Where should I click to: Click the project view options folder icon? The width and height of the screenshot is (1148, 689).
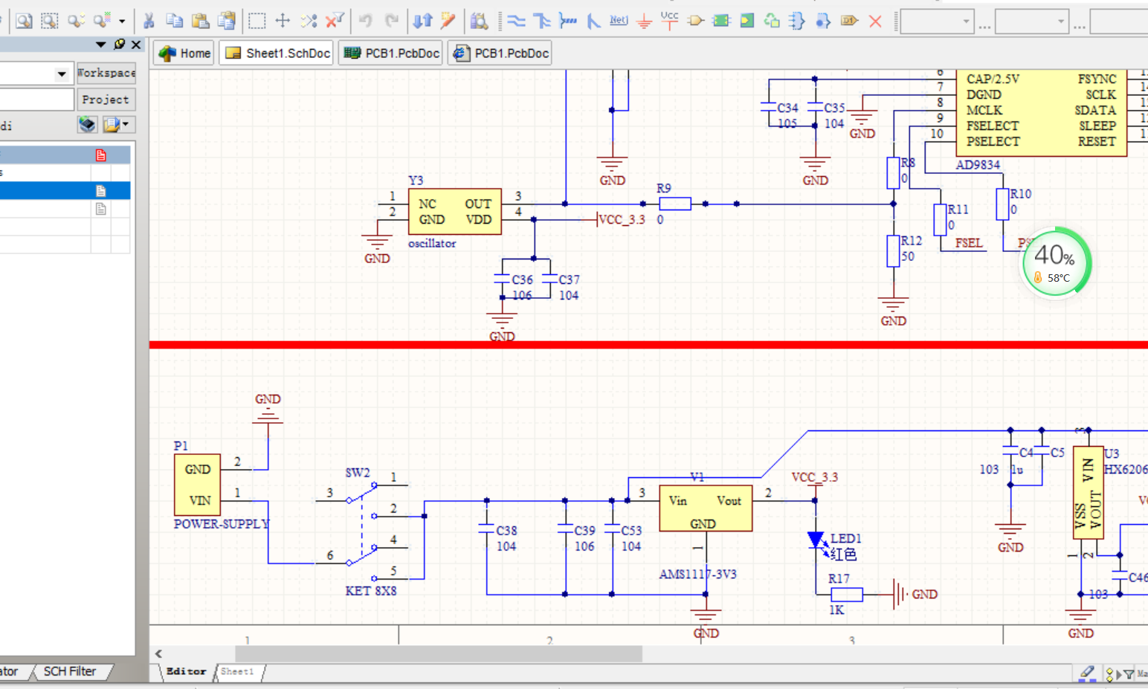click(x=112, y=124)
